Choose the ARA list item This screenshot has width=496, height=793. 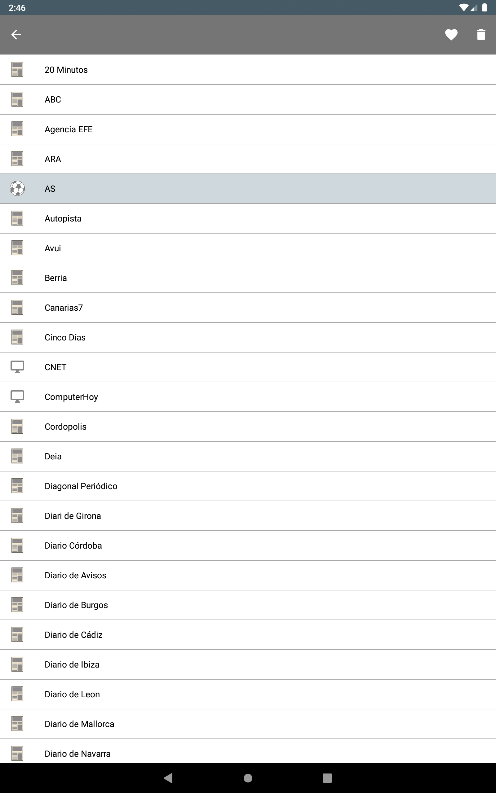(248, 159)
